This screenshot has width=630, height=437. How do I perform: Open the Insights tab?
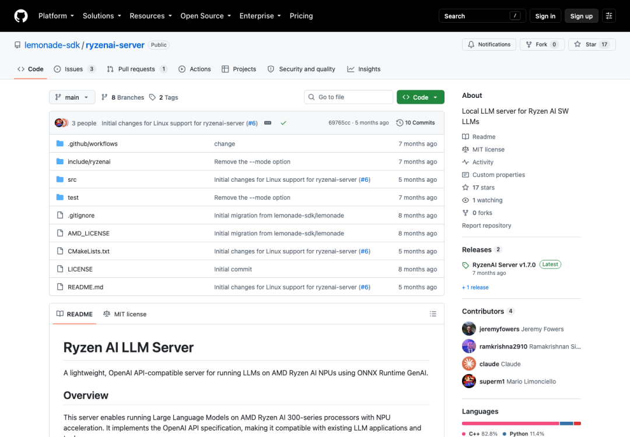pos(363,69)
